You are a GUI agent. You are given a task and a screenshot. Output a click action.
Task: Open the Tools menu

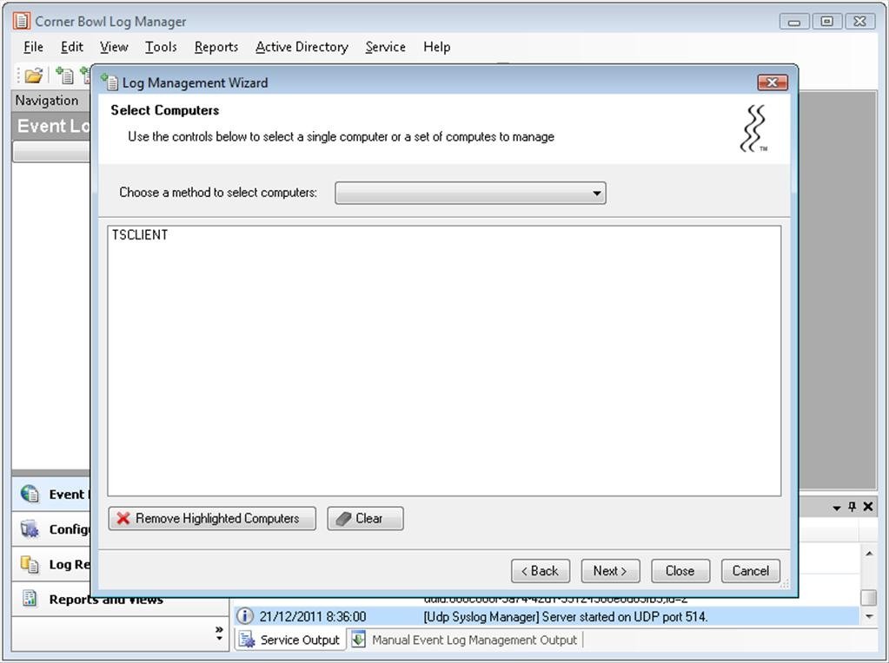point(161,47)
